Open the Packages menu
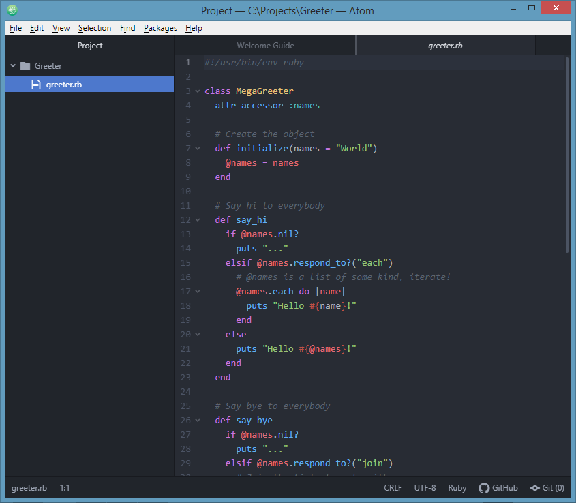Viewport: 576px width, 503px height. 160,28
